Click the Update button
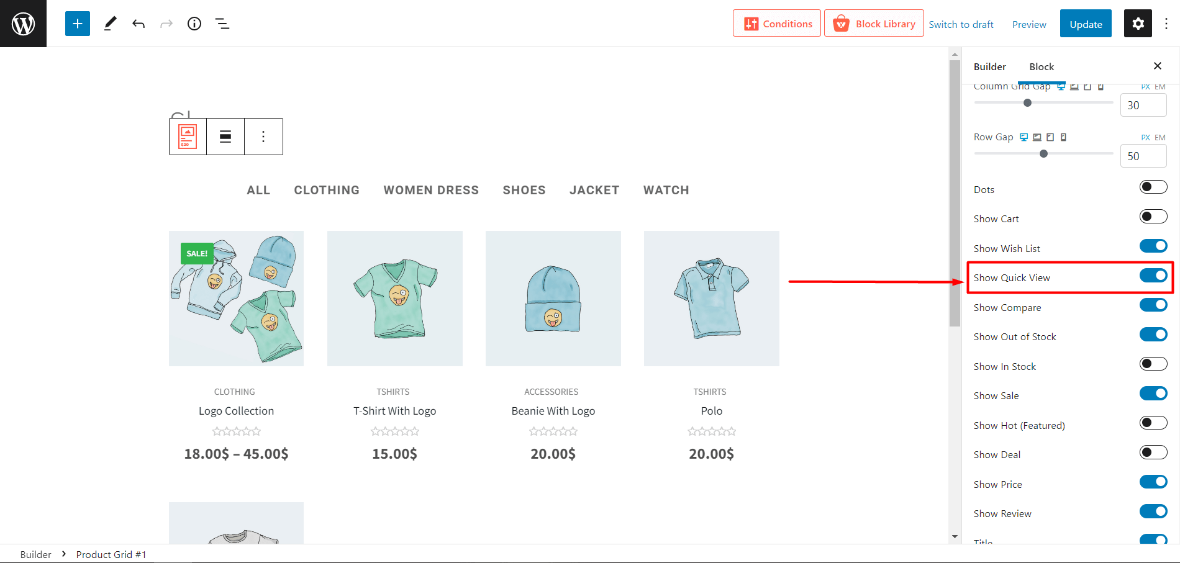Image resolution: width=1180 pixels, height=563 pixels. click(x=1086, y=23)
